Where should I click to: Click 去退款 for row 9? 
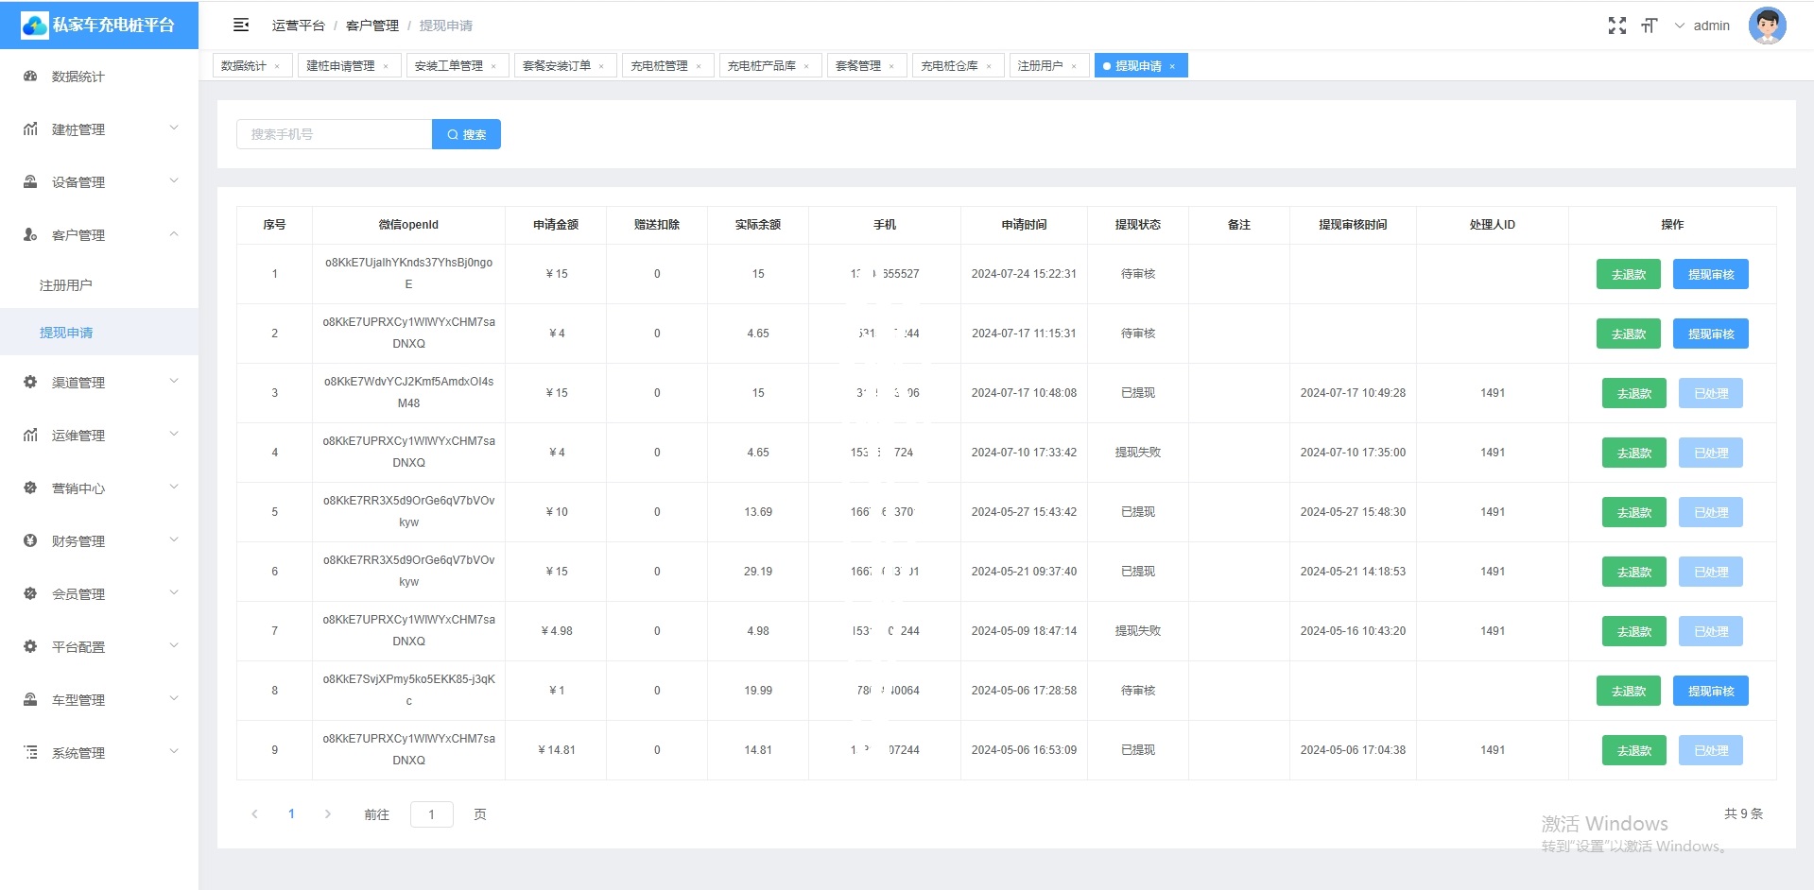[1634, 750]
